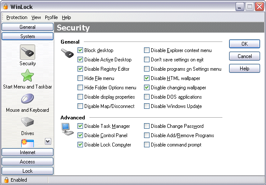Click the OK button

pyautogui.click(x=244, y=44)
